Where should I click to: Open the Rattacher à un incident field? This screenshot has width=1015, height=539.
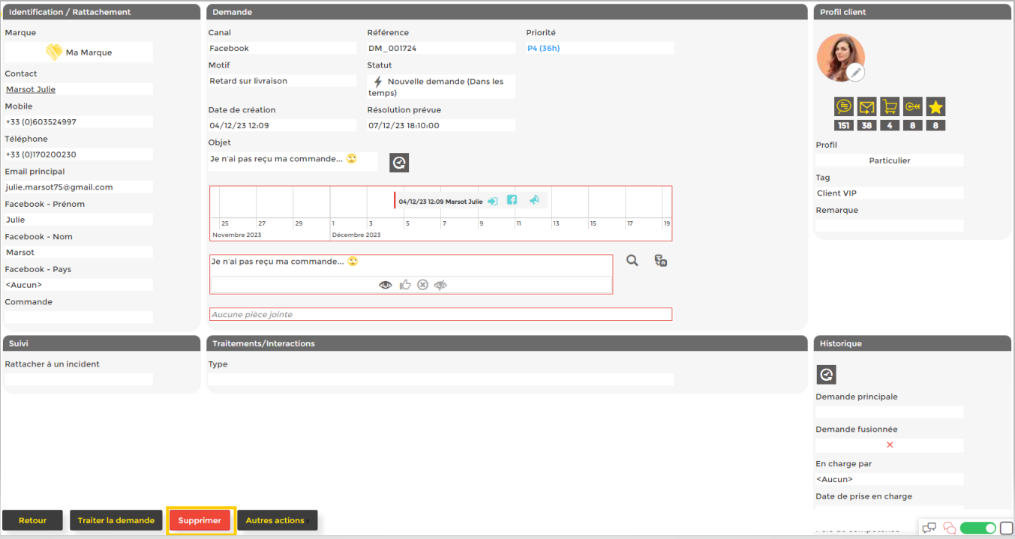click(x=78, y=379)
